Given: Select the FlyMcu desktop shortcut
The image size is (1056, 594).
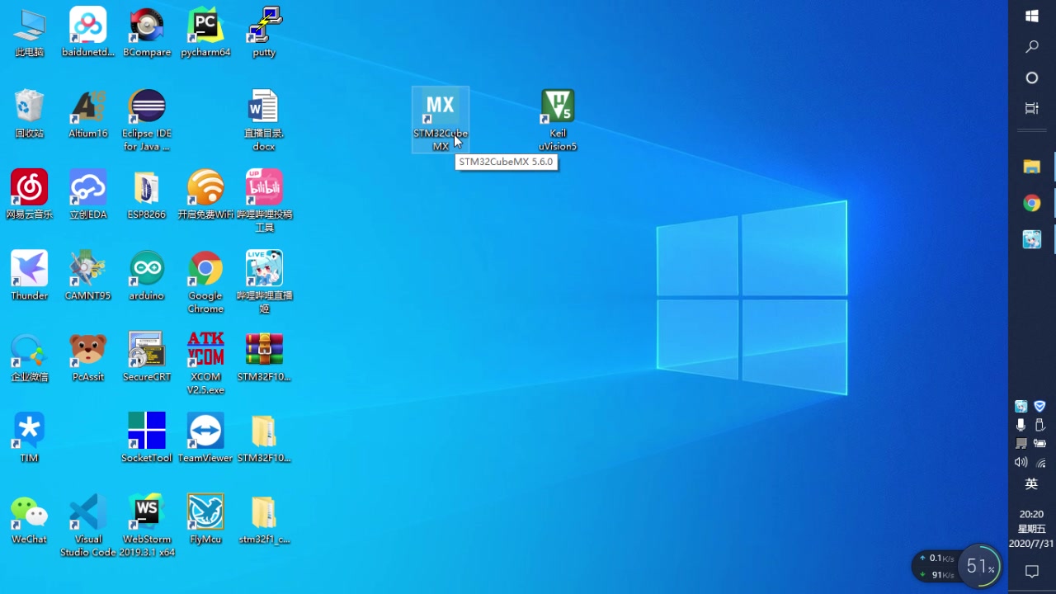Looking at the screenshot, I should coord(205,519).
